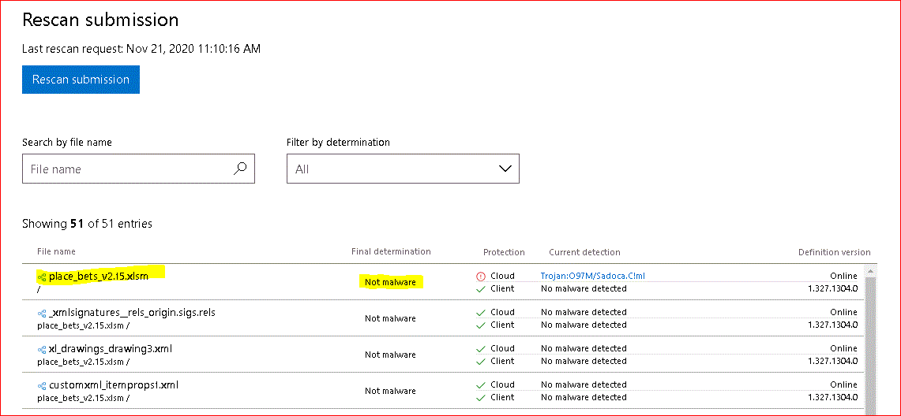Focus the File name search field
The width and height of the screenshot is (901, 416).
126,169
